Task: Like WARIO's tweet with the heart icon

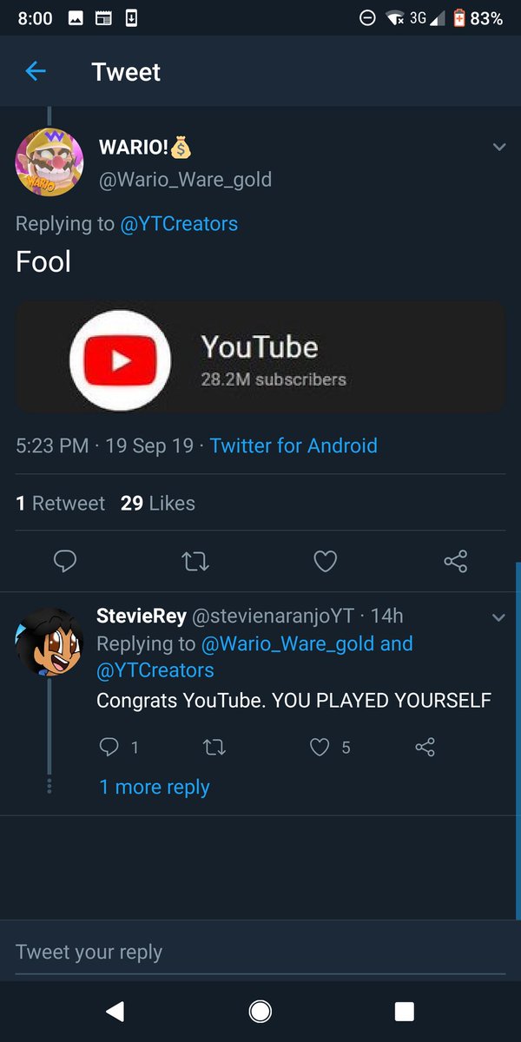Action: coord(326,562)
